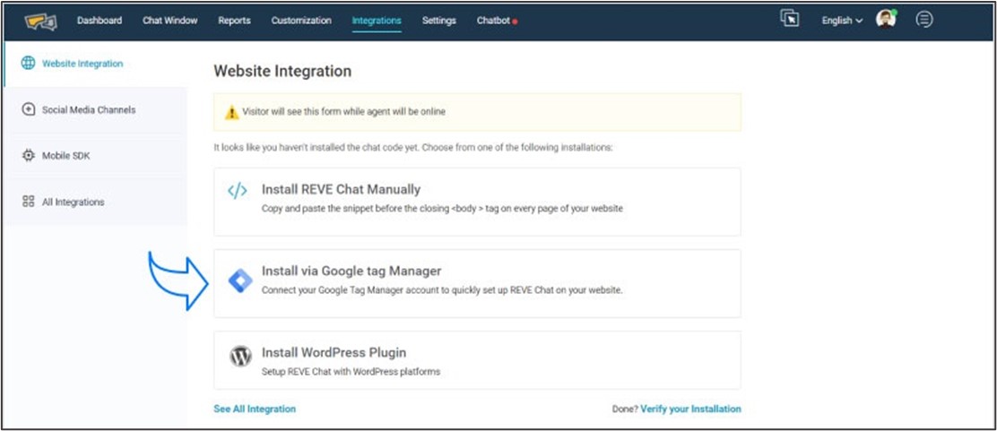Screen dimensions: 997x431
Task: Expand the English language dropdown
Action: click(842, 21)
